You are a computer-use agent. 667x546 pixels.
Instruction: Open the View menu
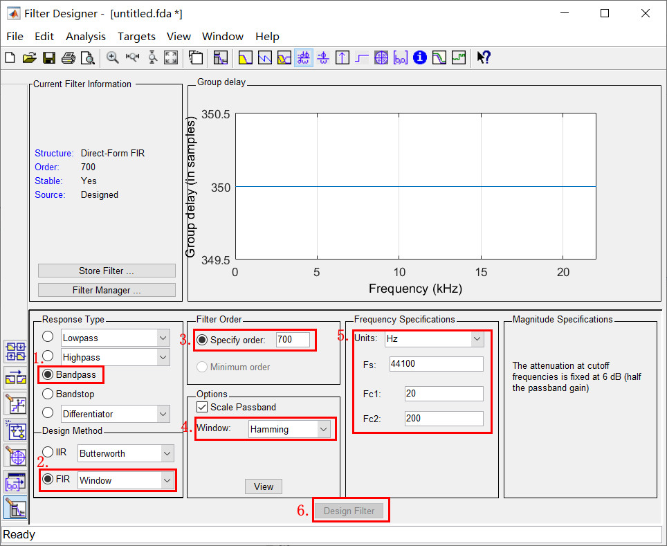point(179,37)
